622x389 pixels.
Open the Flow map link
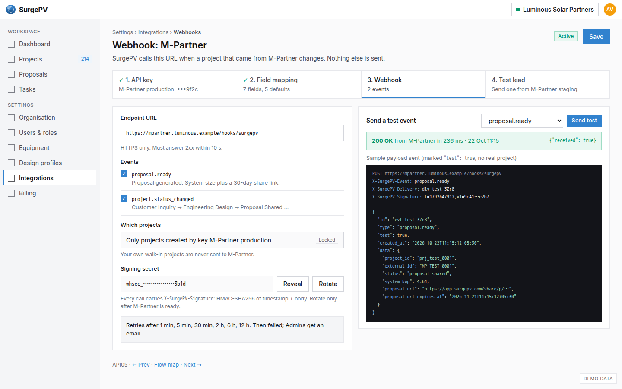(166, 365)
